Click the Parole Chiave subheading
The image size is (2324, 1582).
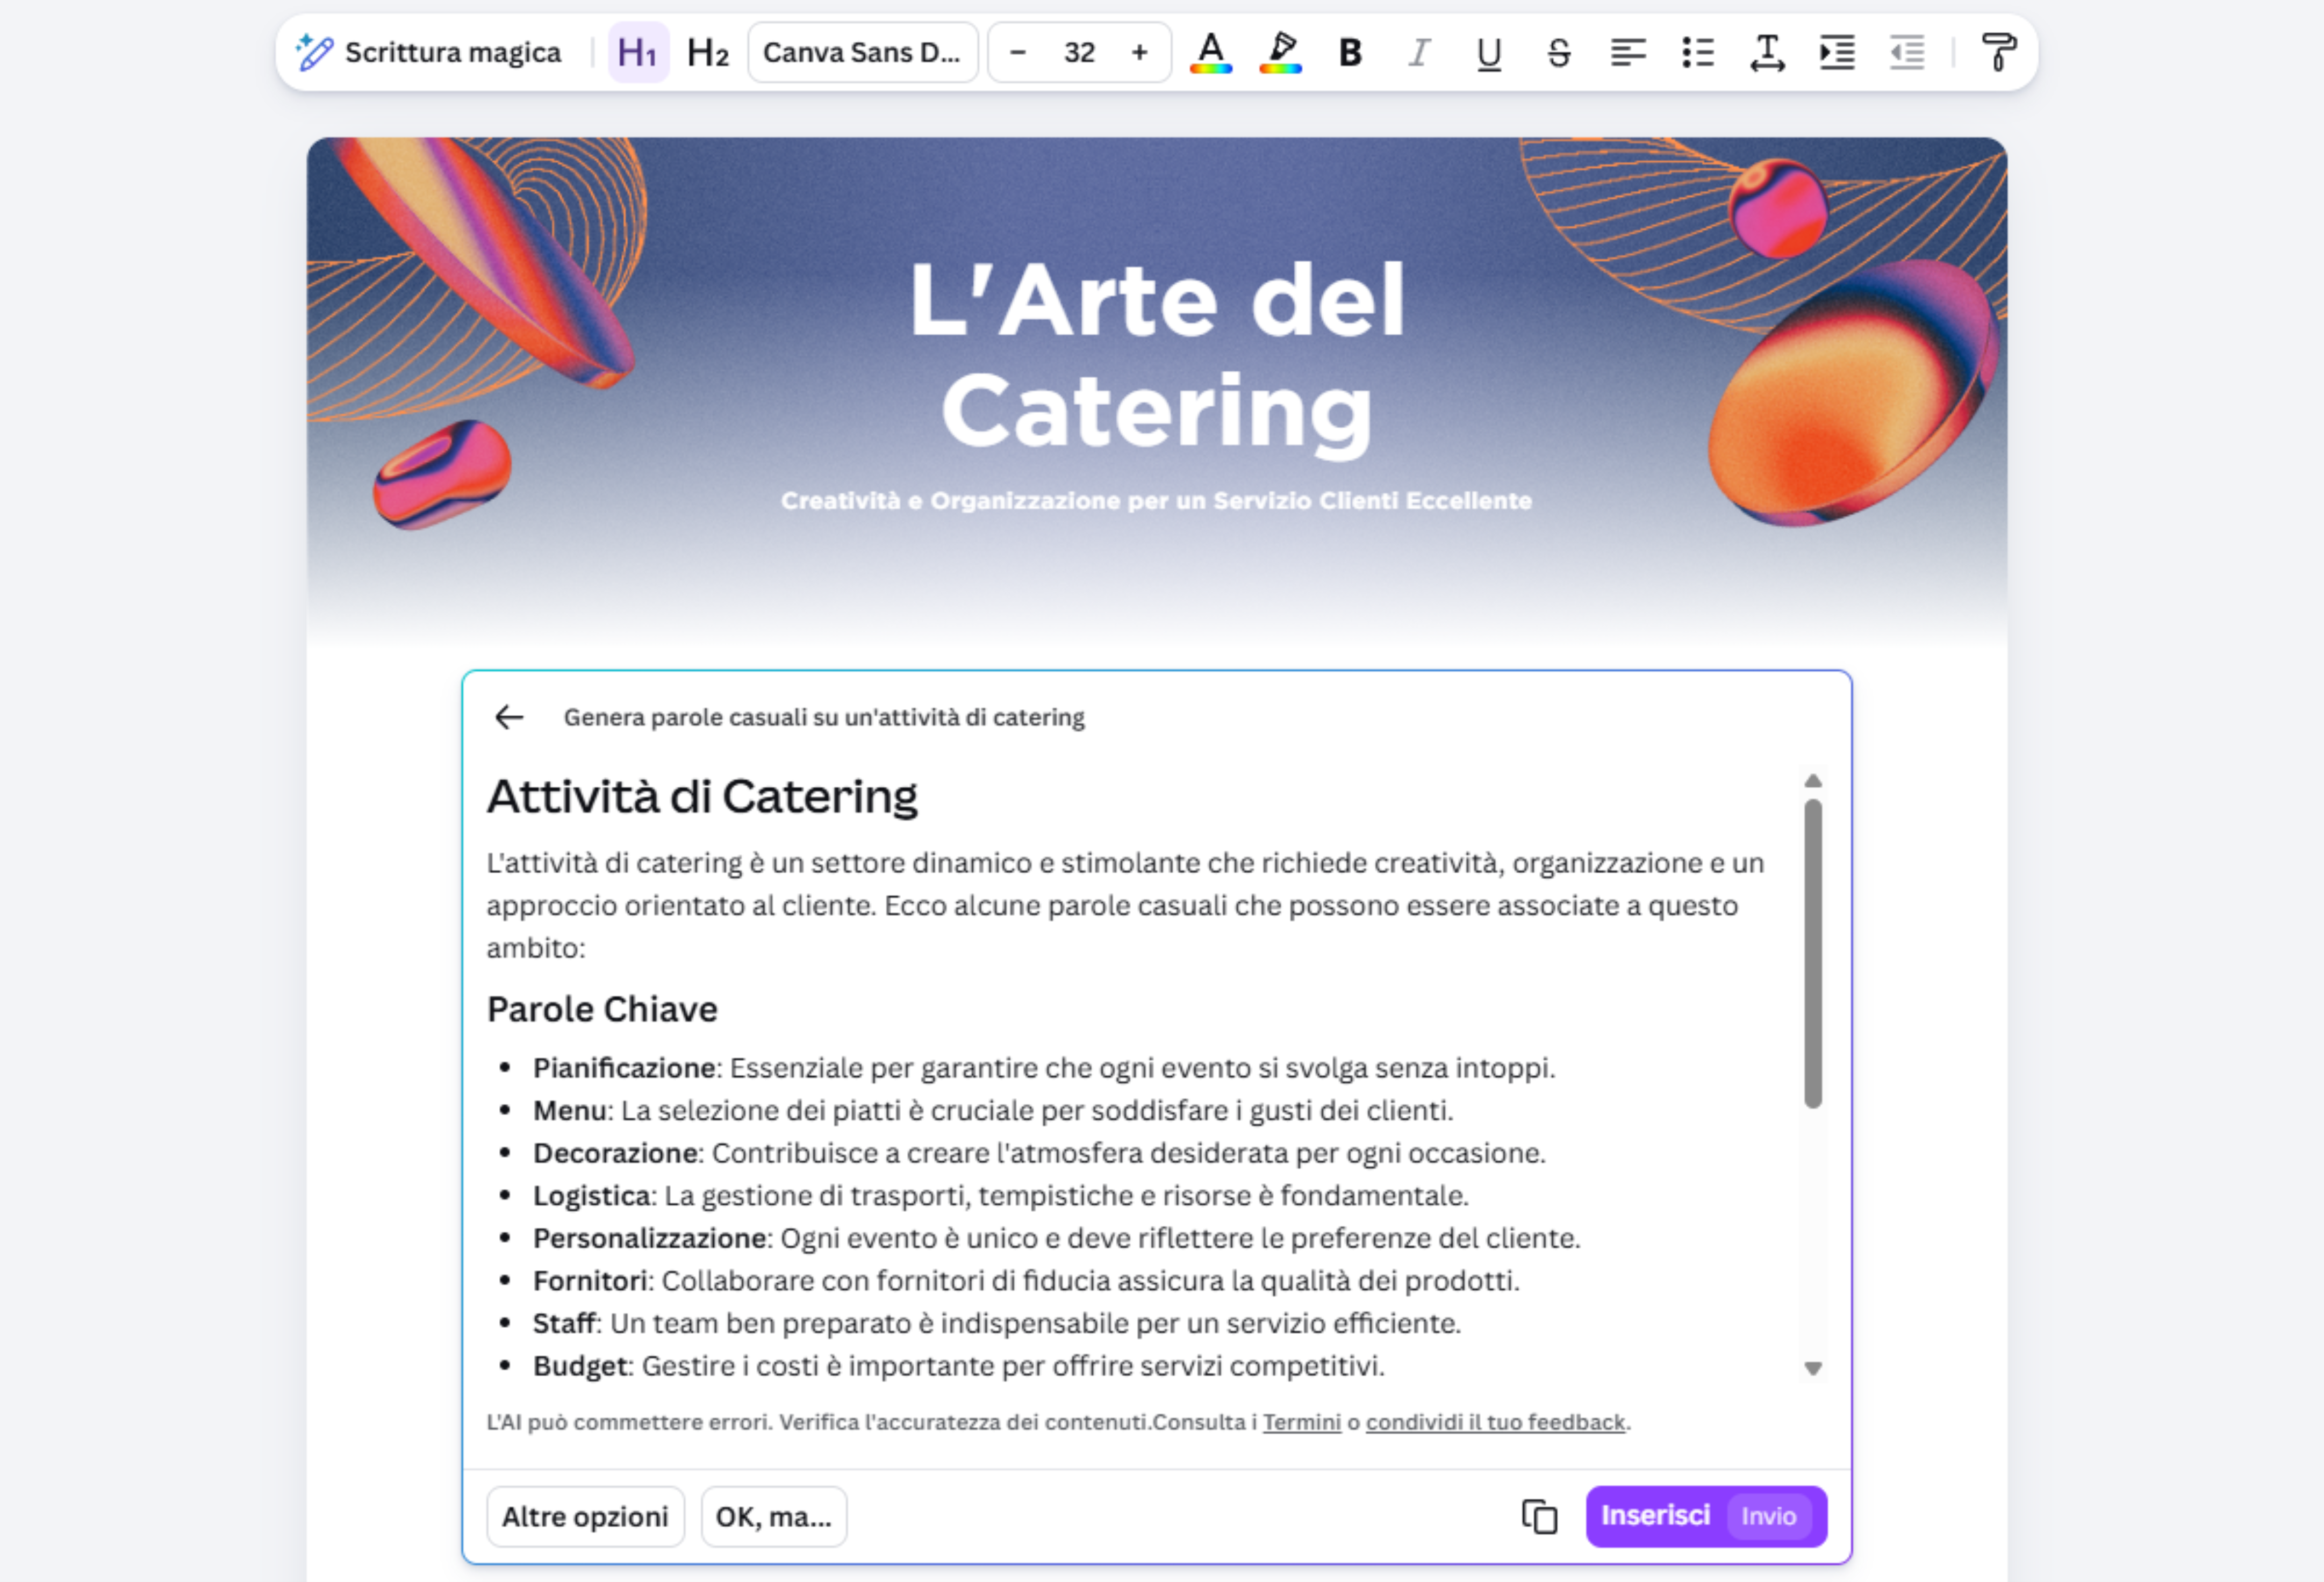click(602, 1009)
